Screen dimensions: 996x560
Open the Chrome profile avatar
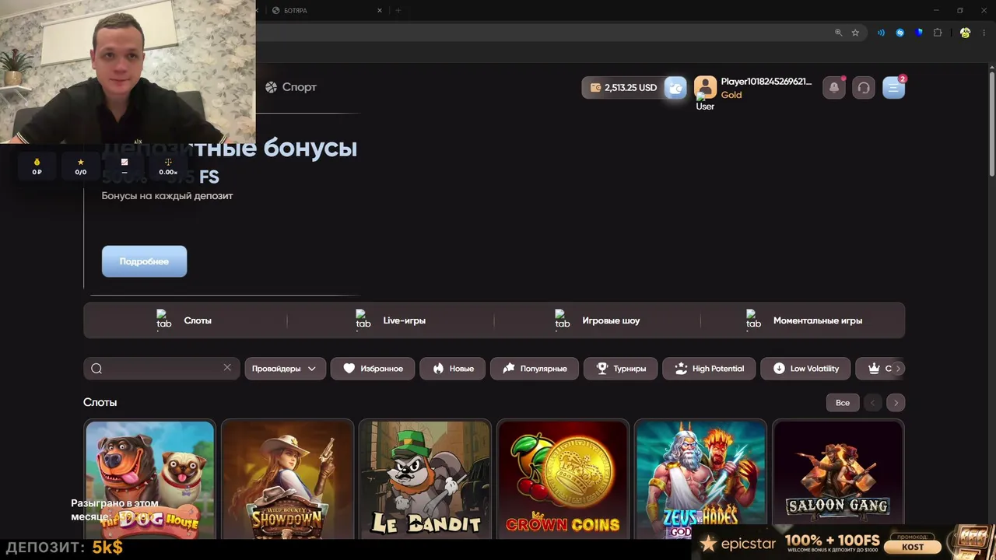965,33
